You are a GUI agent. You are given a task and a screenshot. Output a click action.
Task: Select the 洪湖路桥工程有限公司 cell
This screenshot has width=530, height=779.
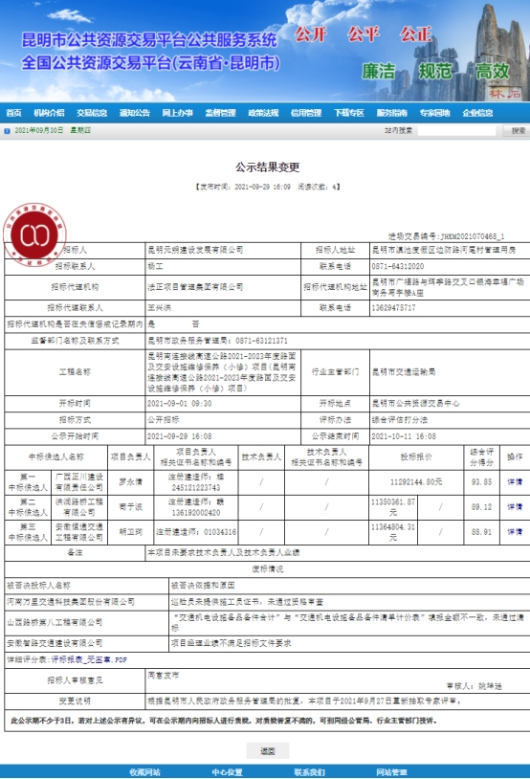(x=79, y=507)
